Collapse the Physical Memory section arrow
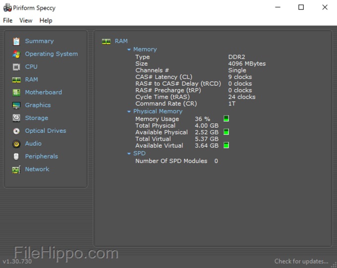 (129, 111)
